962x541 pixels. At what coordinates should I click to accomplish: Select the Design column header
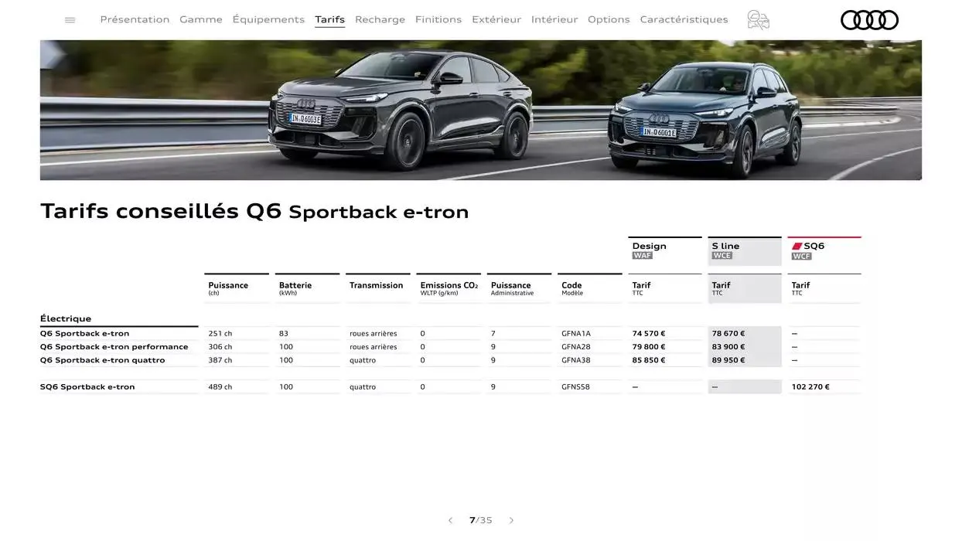pos(649,244)
